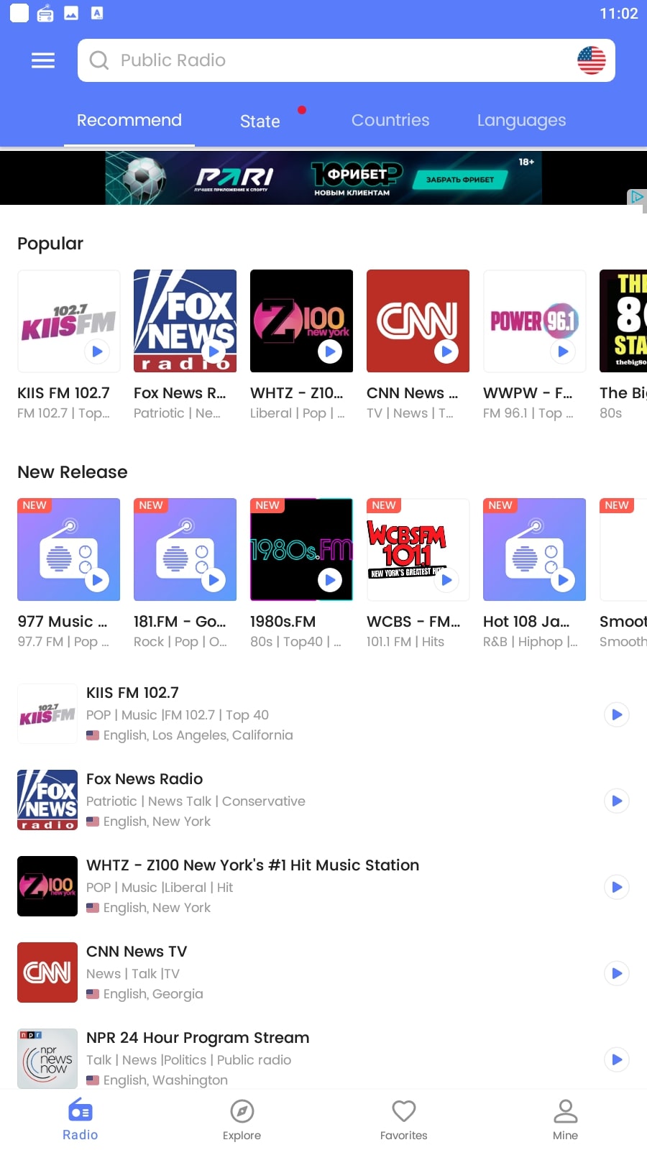
Task: Click the AdChoices icon on banner
Action: click(x=636, y=197)
